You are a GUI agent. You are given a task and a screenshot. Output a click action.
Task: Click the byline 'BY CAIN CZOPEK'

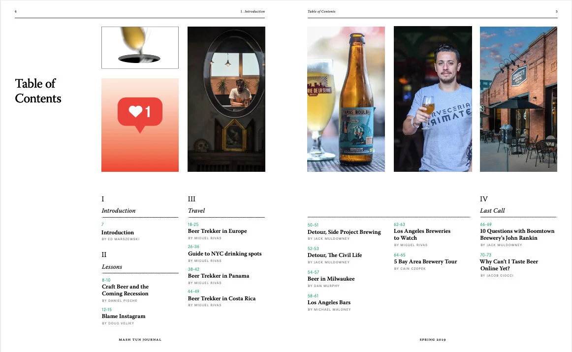pyautogui.click(x=410, y=269)
